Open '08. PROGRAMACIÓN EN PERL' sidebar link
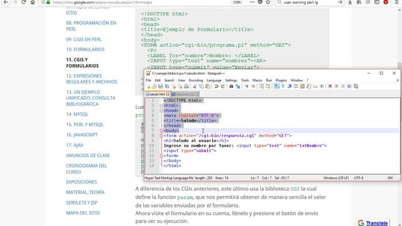The height and width of the screenshot is (226, 402). pos(91,26)
